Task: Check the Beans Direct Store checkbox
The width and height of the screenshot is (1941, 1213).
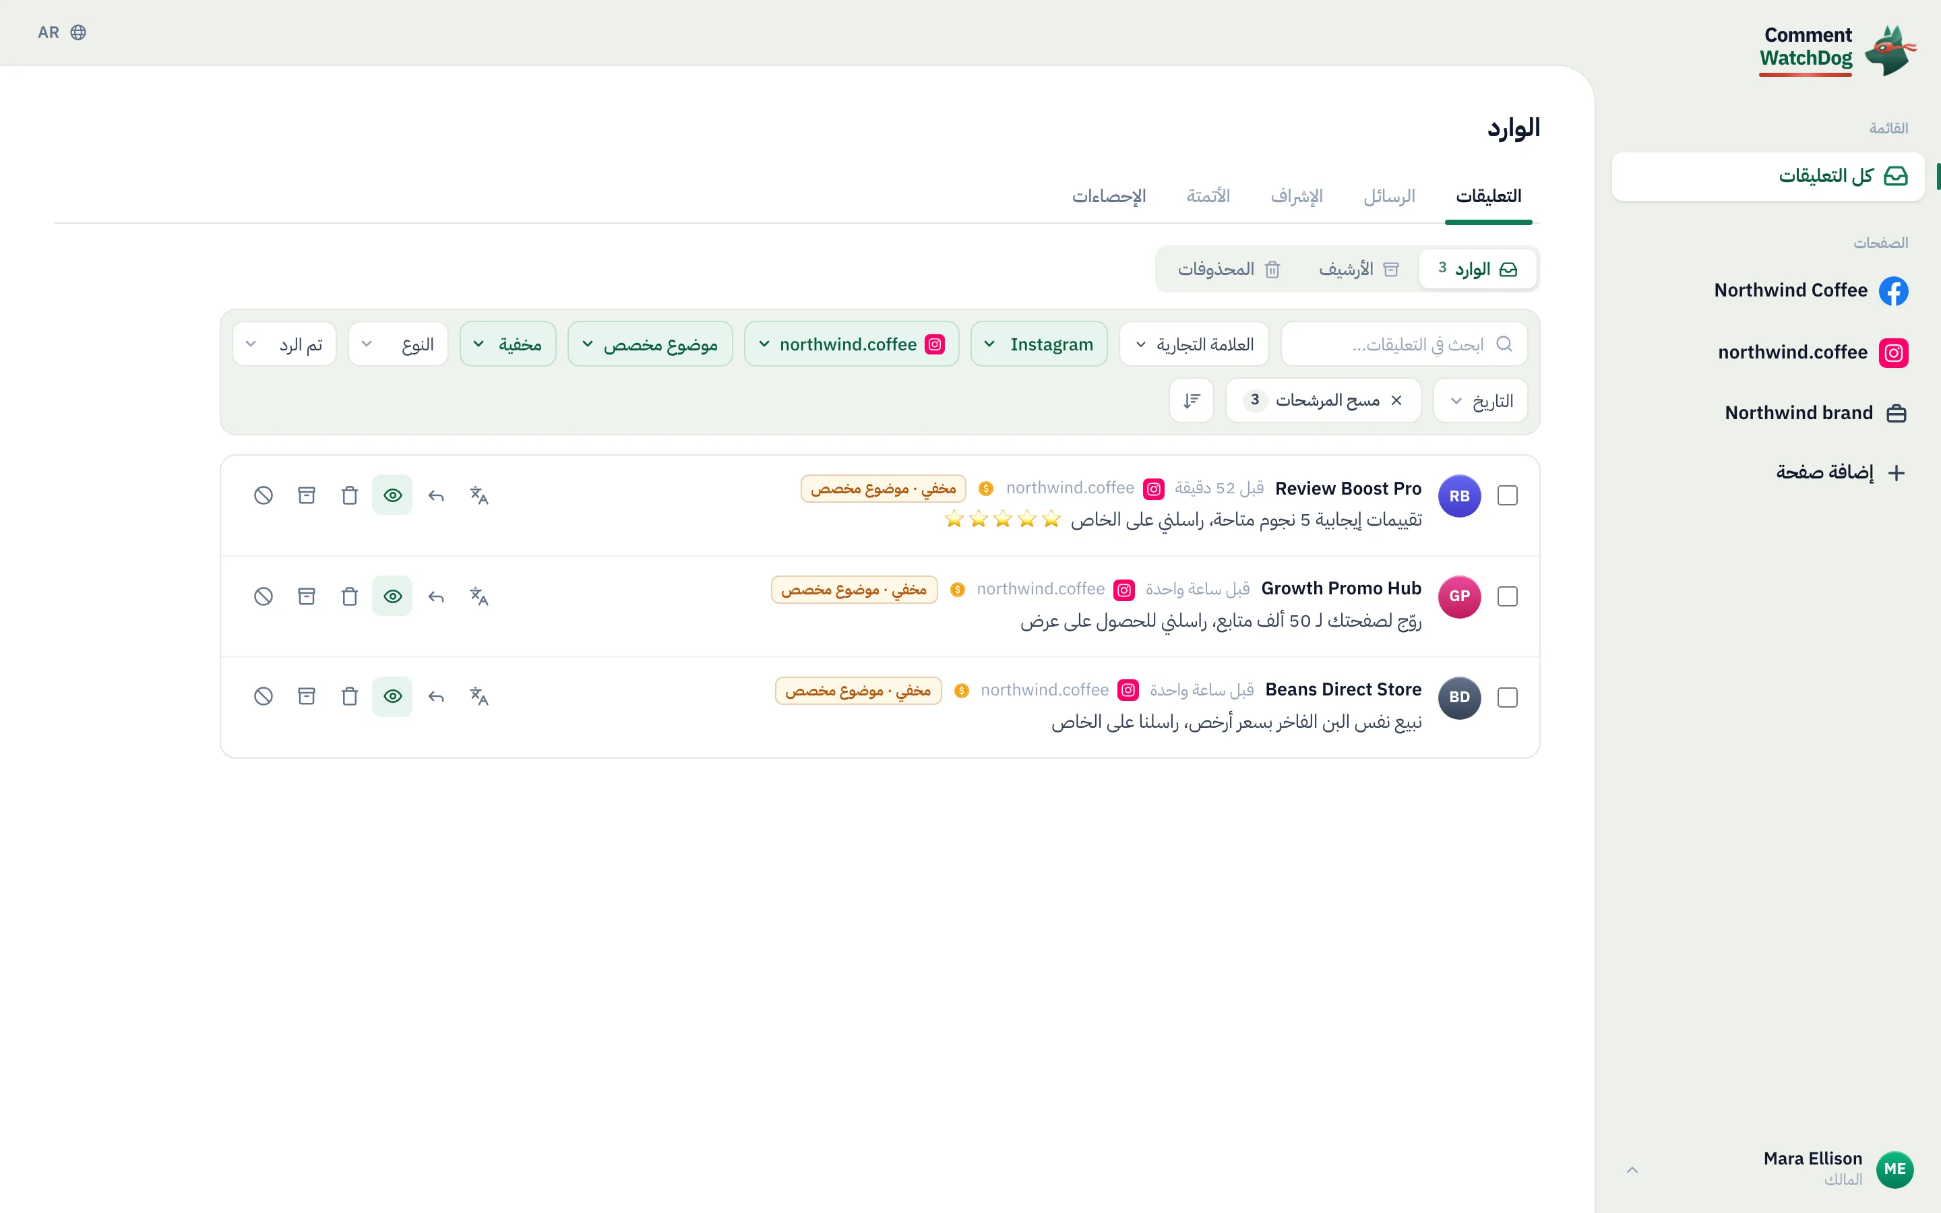Action: 1507,697
